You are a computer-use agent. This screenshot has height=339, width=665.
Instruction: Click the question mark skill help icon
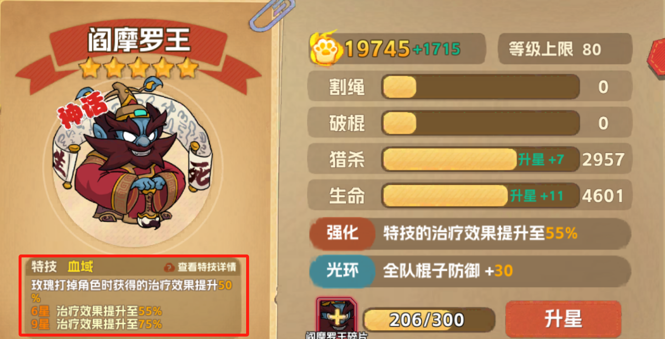coord(169,267)
